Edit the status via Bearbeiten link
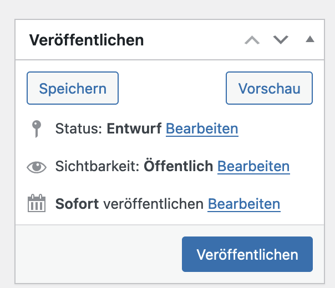Screen dimensions: 335x288 [202, 129]
